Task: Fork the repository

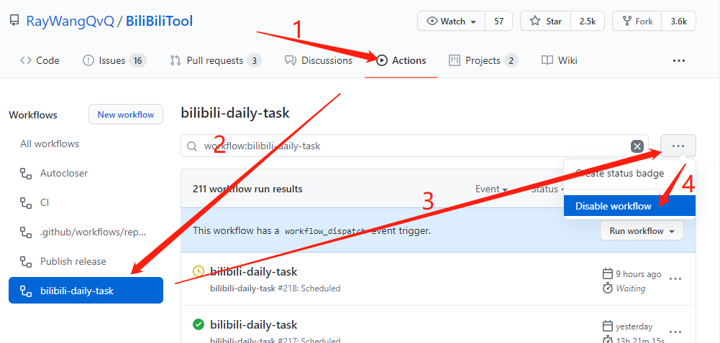Action: (x=637, y=22)
